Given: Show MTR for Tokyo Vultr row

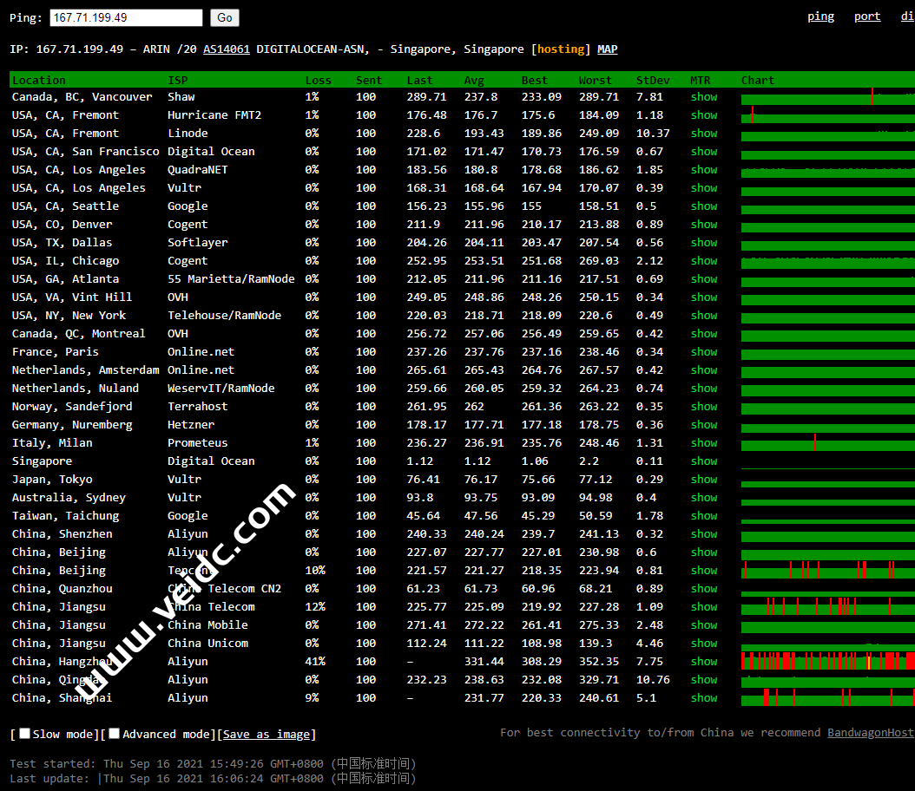Looking at the screenshot, I should tap(704, 480).
